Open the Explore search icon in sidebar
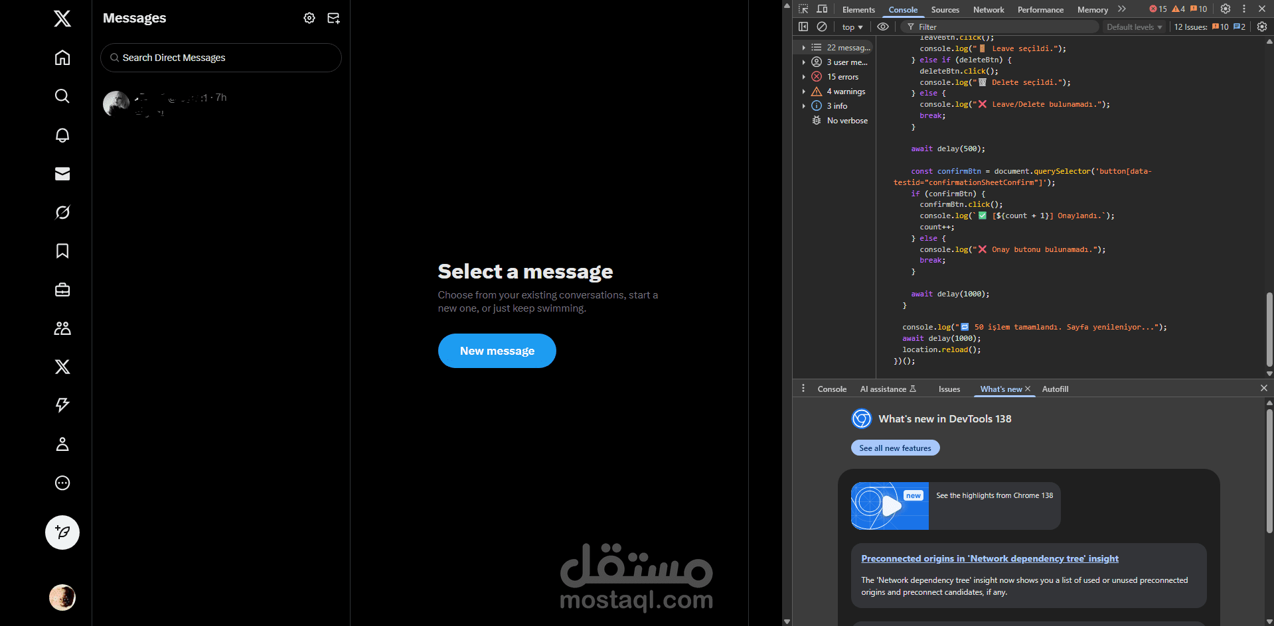This screenshot has width=1274, height=626. (62, 96)
